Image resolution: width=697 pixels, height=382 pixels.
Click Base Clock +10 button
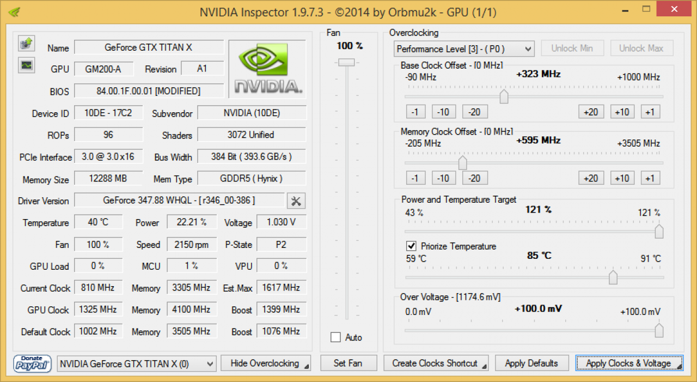point(622,112)
